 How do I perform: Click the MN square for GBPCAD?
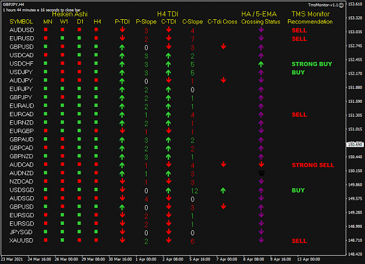(x=46, y=147)
